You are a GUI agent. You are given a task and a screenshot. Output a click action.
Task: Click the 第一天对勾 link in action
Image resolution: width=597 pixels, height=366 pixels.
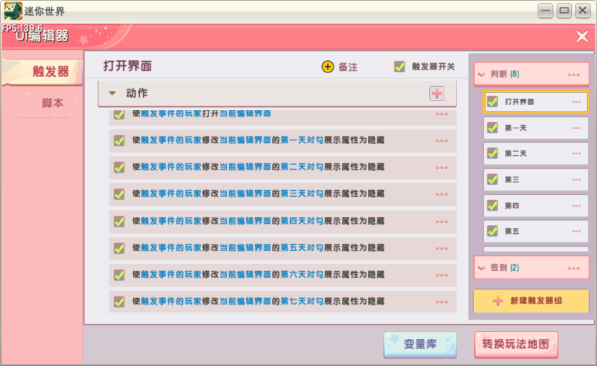[302, 140]
